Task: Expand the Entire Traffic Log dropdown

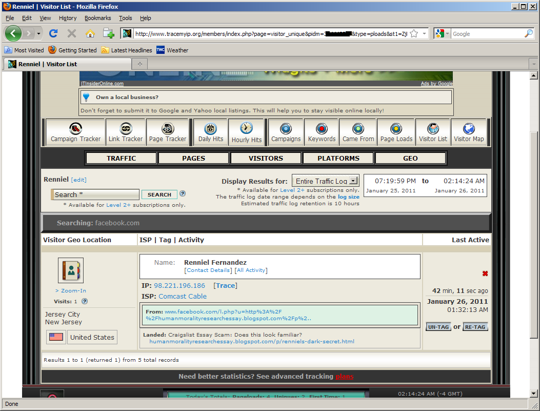Action: 353,181
